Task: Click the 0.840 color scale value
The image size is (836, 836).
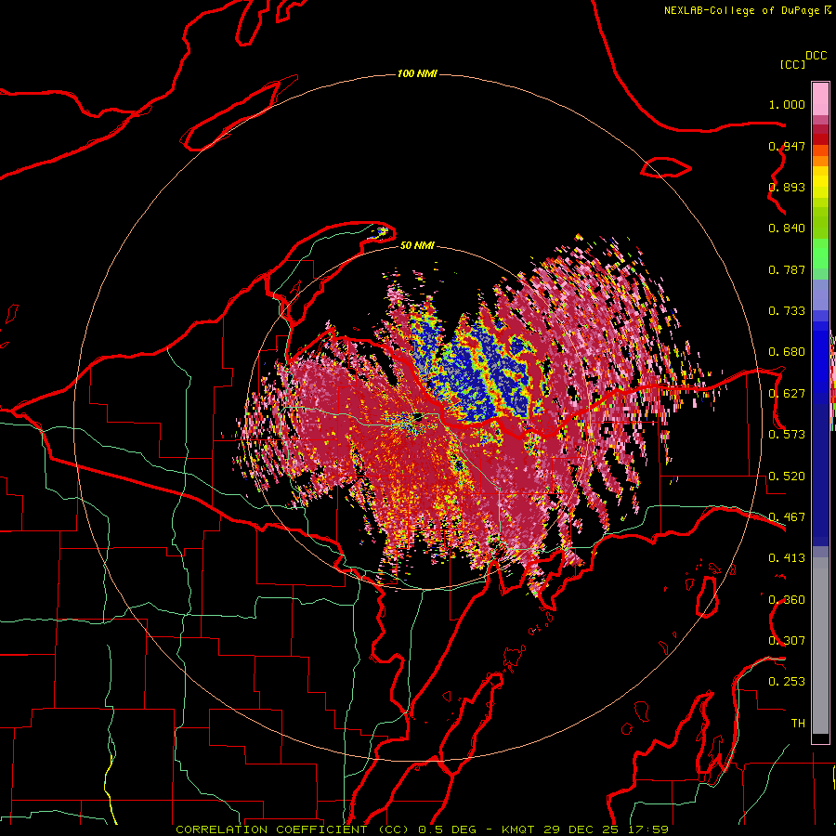Action: [x=787, y=229]
